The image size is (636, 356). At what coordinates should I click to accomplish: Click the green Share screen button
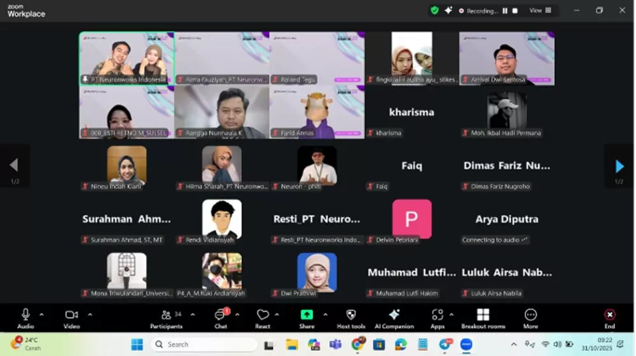[307, 318]
